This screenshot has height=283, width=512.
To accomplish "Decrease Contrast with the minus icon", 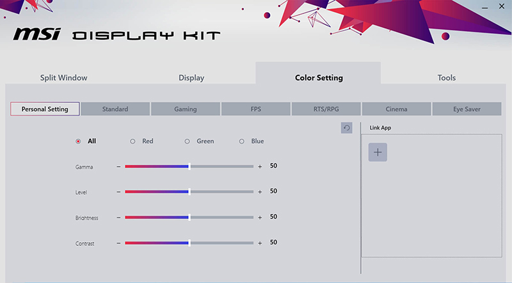I will tap(118, 243).
